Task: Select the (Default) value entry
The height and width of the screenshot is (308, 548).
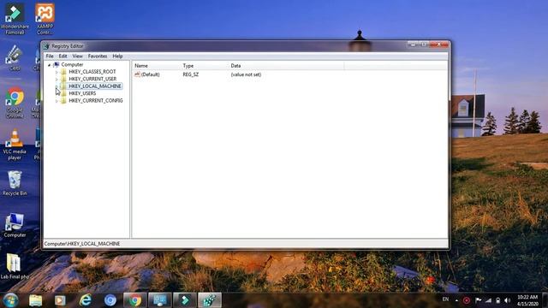Action: 150,74
